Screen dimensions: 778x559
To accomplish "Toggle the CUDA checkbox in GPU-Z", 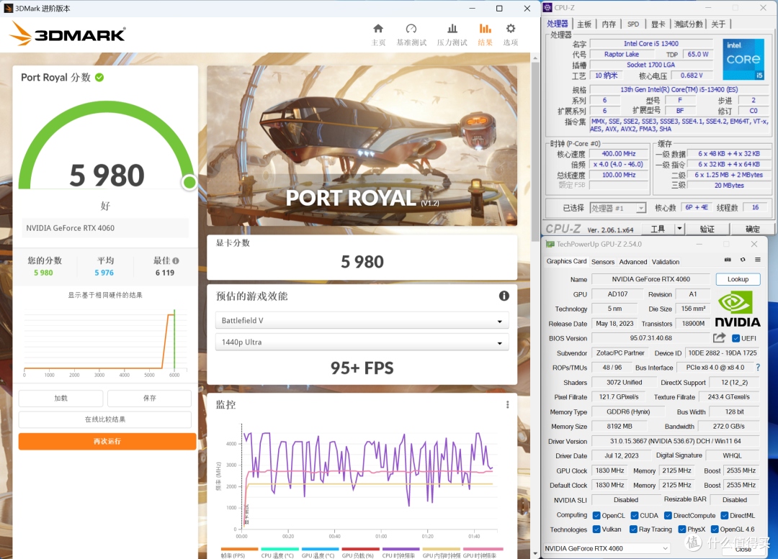I will (x=634, y=515).
